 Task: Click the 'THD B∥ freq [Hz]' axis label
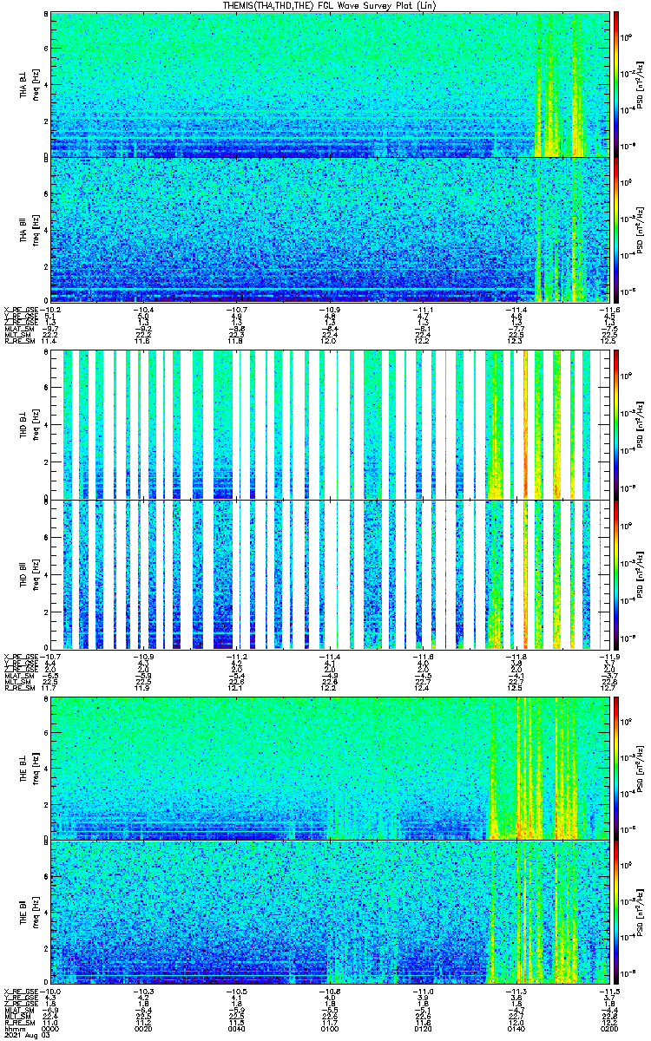[29, 573]
